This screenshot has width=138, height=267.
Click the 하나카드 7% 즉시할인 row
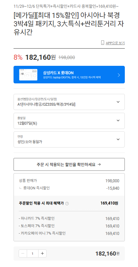[69, 218]
